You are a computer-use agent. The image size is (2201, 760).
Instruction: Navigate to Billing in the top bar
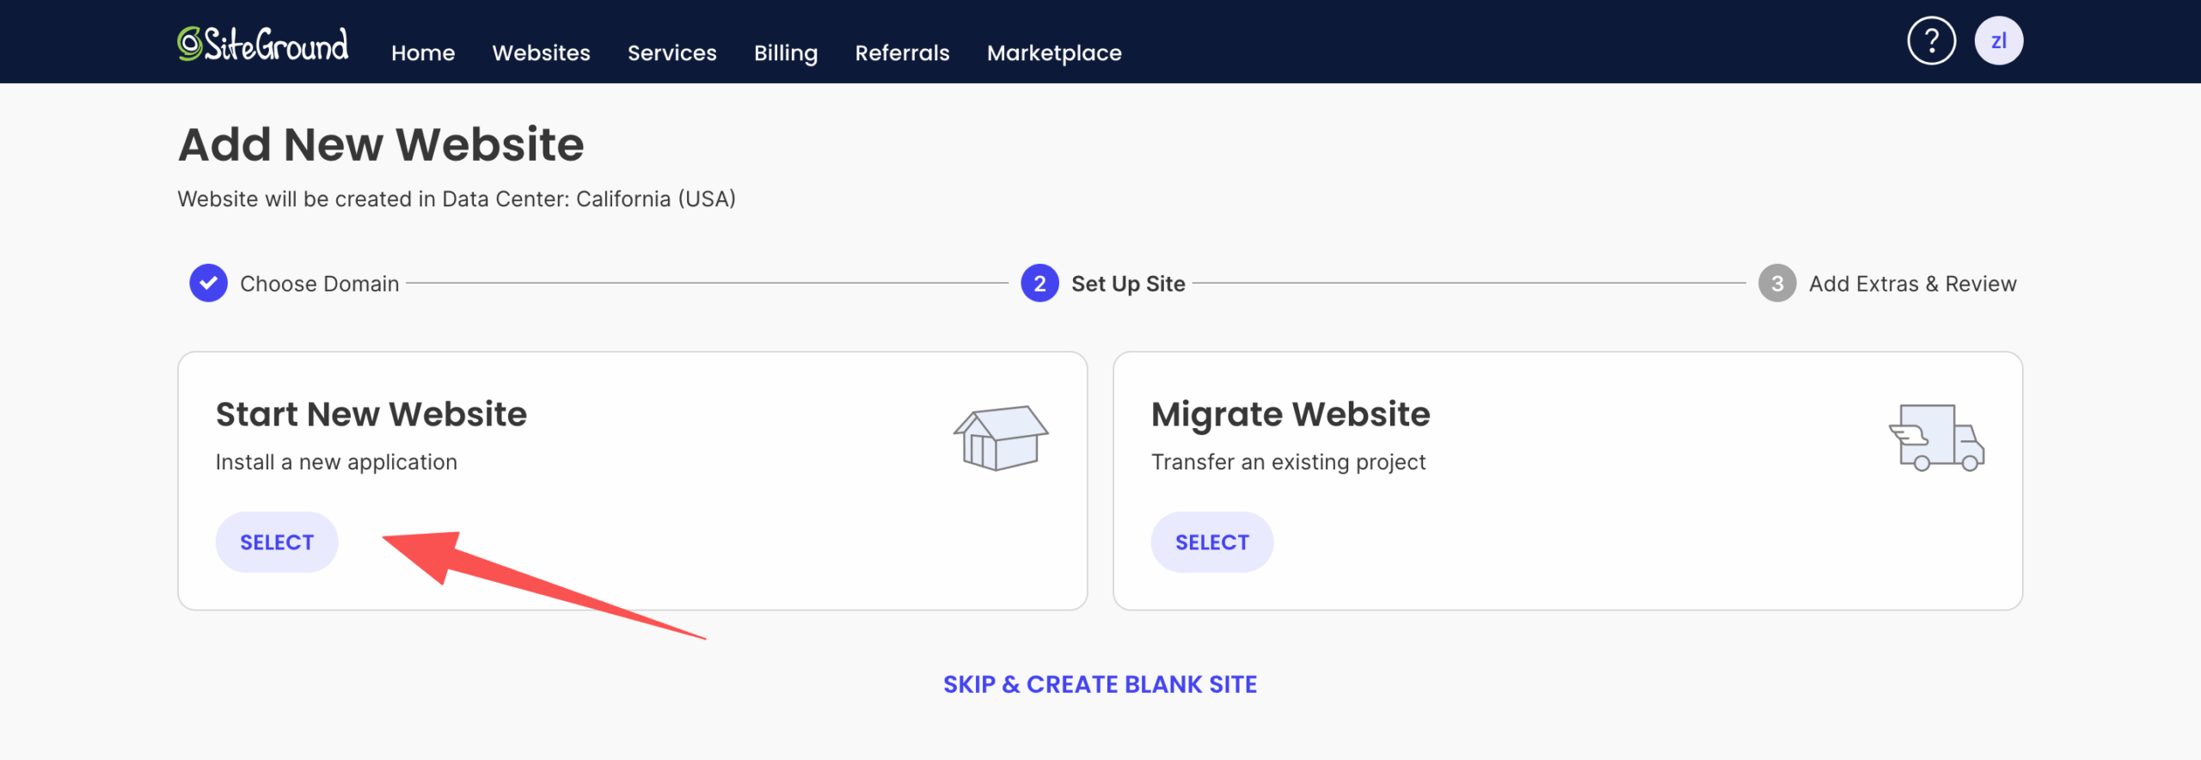pos(786,53)
